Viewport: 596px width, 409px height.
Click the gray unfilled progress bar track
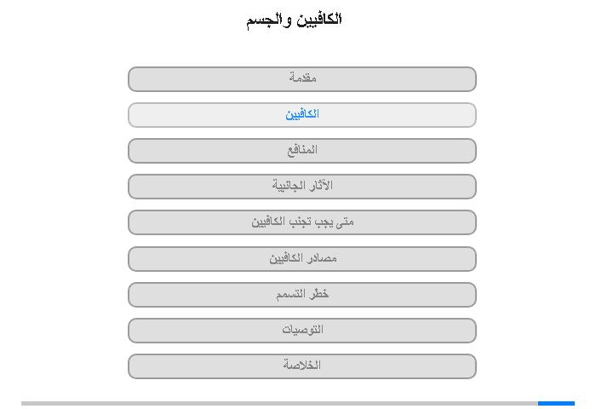(x=279, y=403)
